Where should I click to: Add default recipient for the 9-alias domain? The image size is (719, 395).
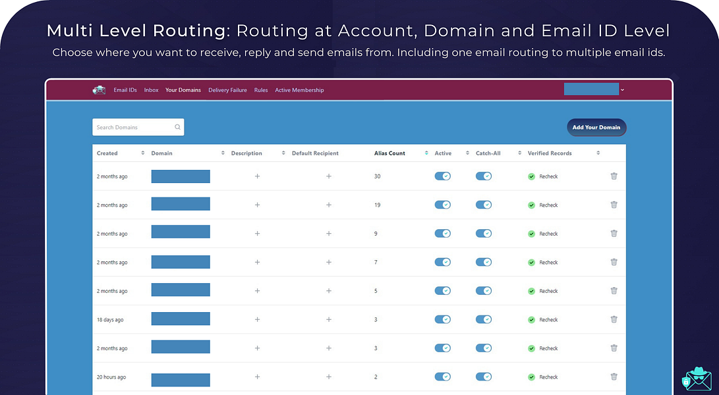[x=329, y=233]
